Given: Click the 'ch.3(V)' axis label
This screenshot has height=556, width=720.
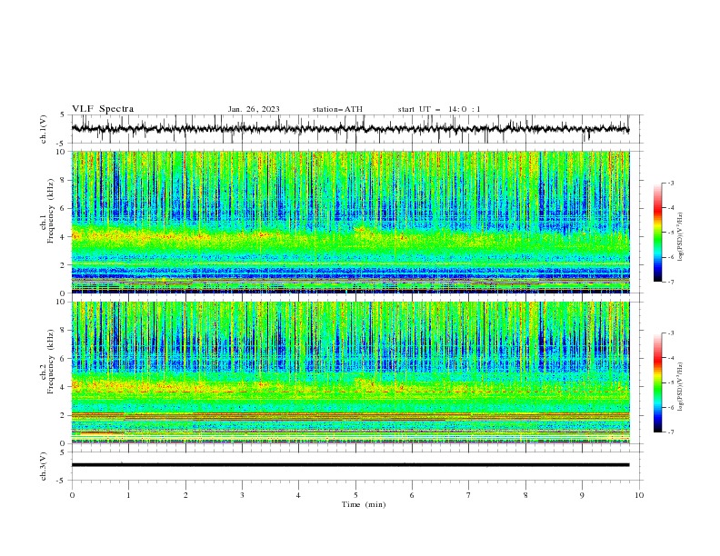Looking at the screenshot, I should click(x=44, y=466).
